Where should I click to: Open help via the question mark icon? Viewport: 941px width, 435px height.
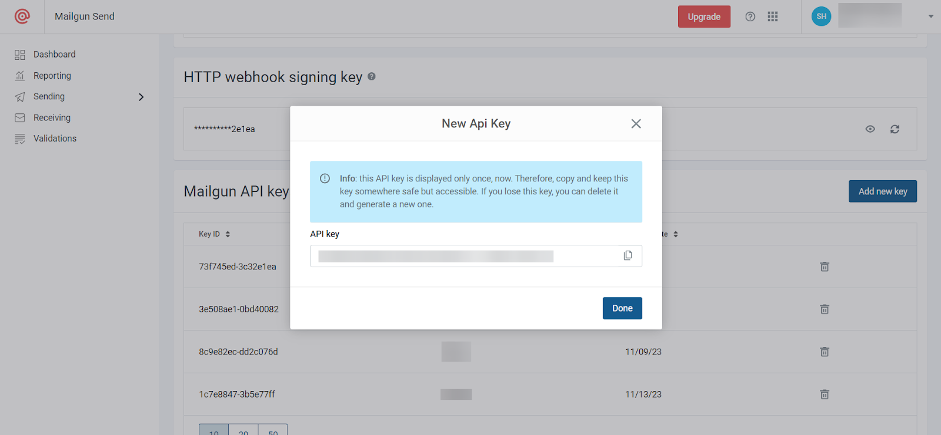click(x=750, y=16)
